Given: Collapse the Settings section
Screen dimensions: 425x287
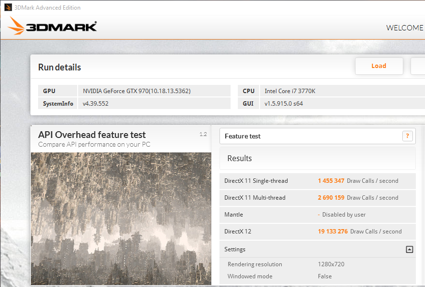Looking at the screenshot, I should point(409,249).
